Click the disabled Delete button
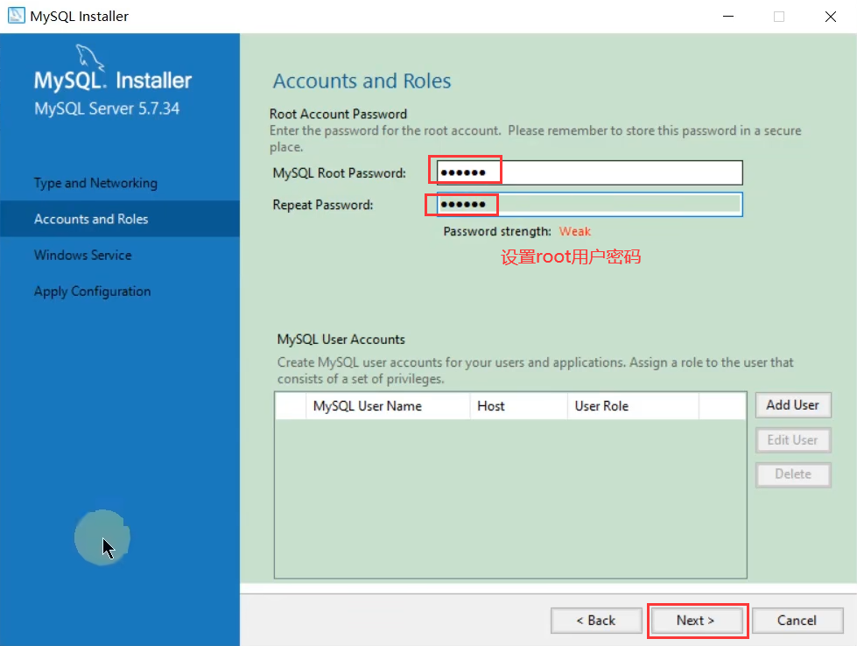The image size is (857, 646). (793, 474)
